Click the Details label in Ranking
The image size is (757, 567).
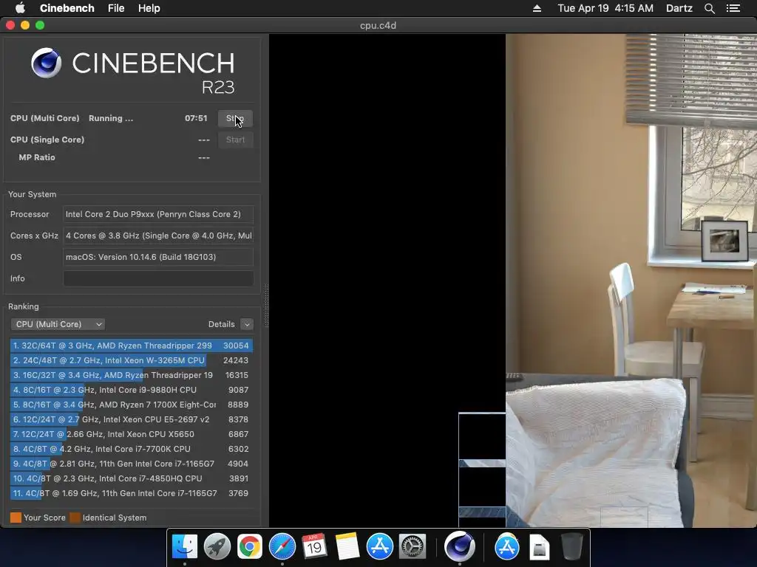[221, 324]
